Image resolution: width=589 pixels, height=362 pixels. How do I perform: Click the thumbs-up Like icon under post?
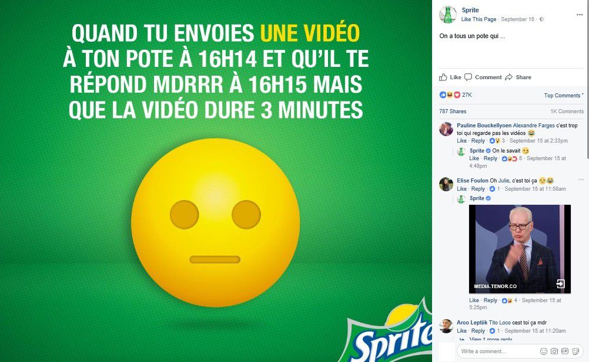point(443,77)
